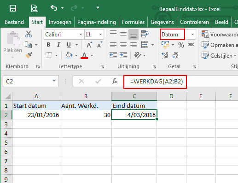The width and height of the screenshot is (238, 183).
Task: Toggle Wrap Text icon
Action: click(x=145, y=34)
